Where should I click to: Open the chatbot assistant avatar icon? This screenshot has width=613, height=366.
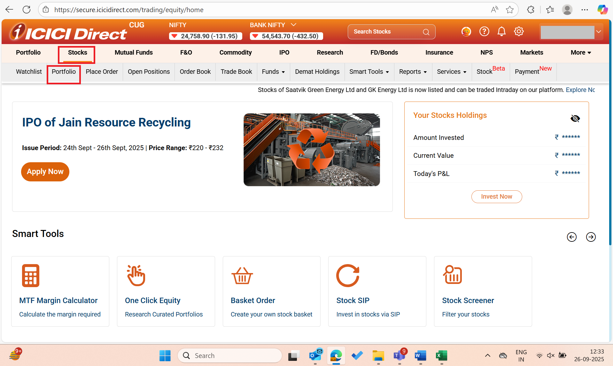466,32
